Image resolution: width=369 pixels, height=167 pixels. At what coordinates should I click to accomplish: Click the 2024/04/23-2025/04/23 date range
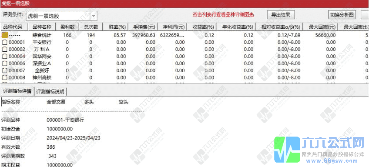coord(74,138)
